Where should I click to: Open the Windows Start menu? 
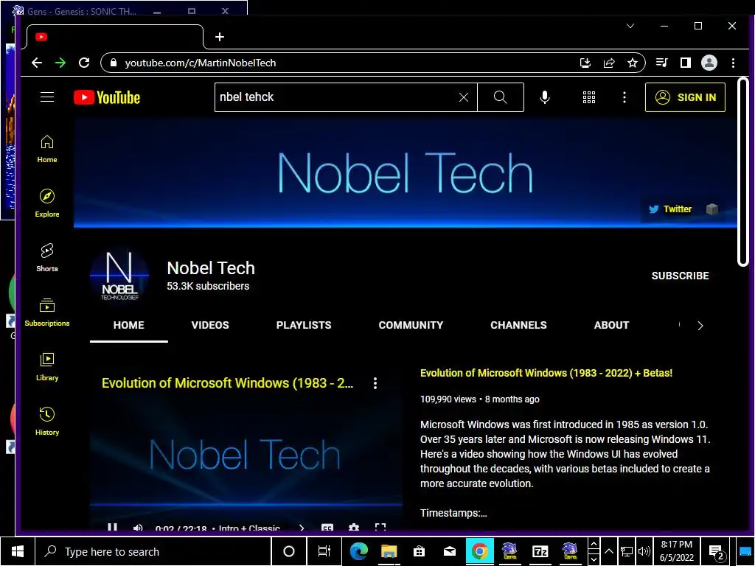[x=18, y=551]
